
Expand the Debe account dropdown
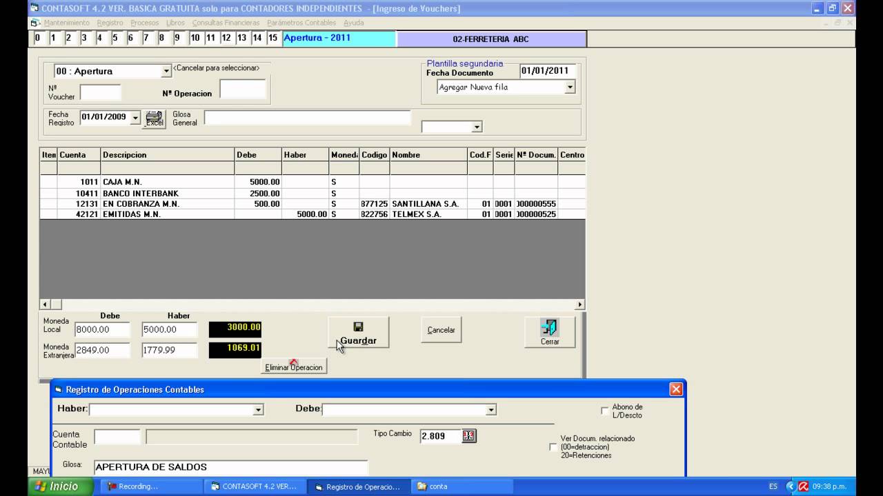click(x=491, y=409)
